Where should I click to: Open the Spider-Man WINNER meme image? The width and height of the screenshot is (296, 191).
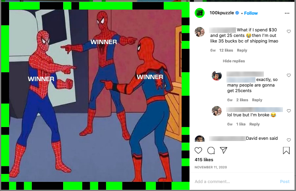coord(95,96)
